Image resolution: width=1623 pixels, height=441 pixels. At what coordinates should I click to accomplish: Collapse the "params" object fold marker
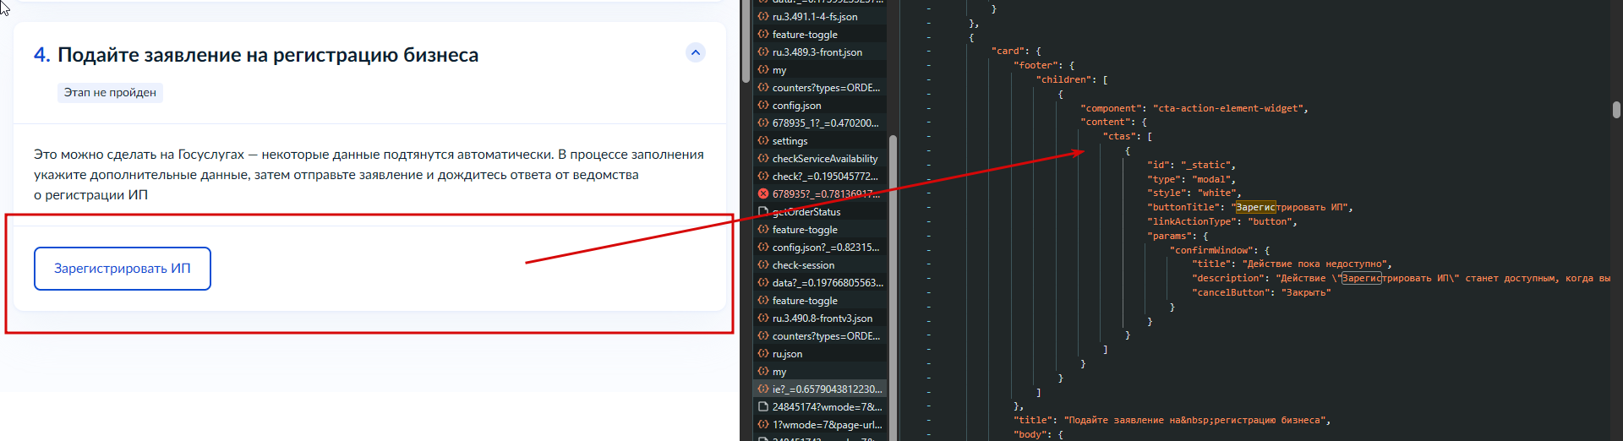[x=929, y=237]
